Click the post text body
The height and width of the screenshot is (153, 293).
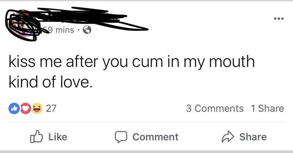coord(132,72)
